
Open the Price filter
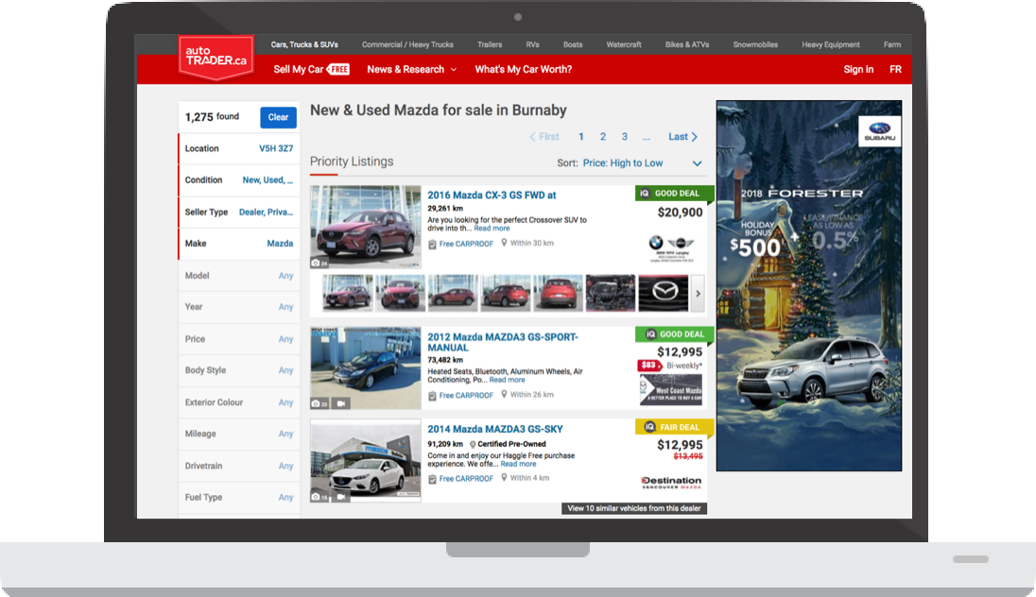[x=239, y=339]
